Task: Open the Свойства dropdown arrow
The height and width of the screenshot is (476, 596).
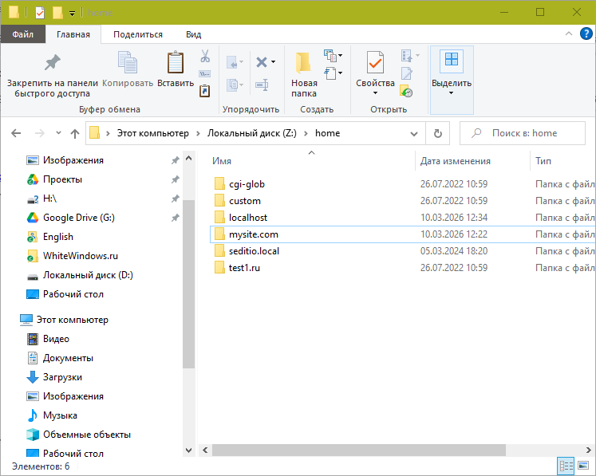Action: (375, 93)
